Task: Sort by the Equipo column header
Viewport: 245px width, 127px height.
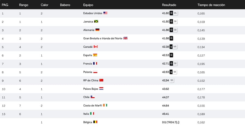Action: [x=88, y=5]
